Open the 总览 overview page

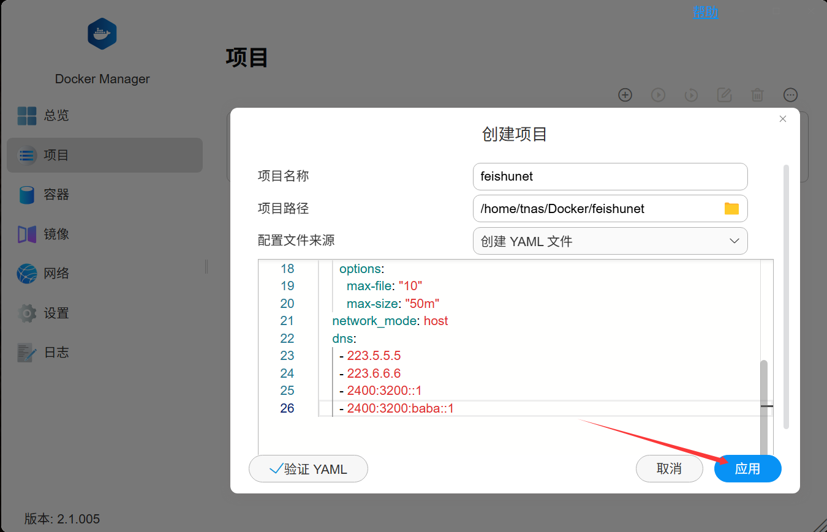coord(105,115)
